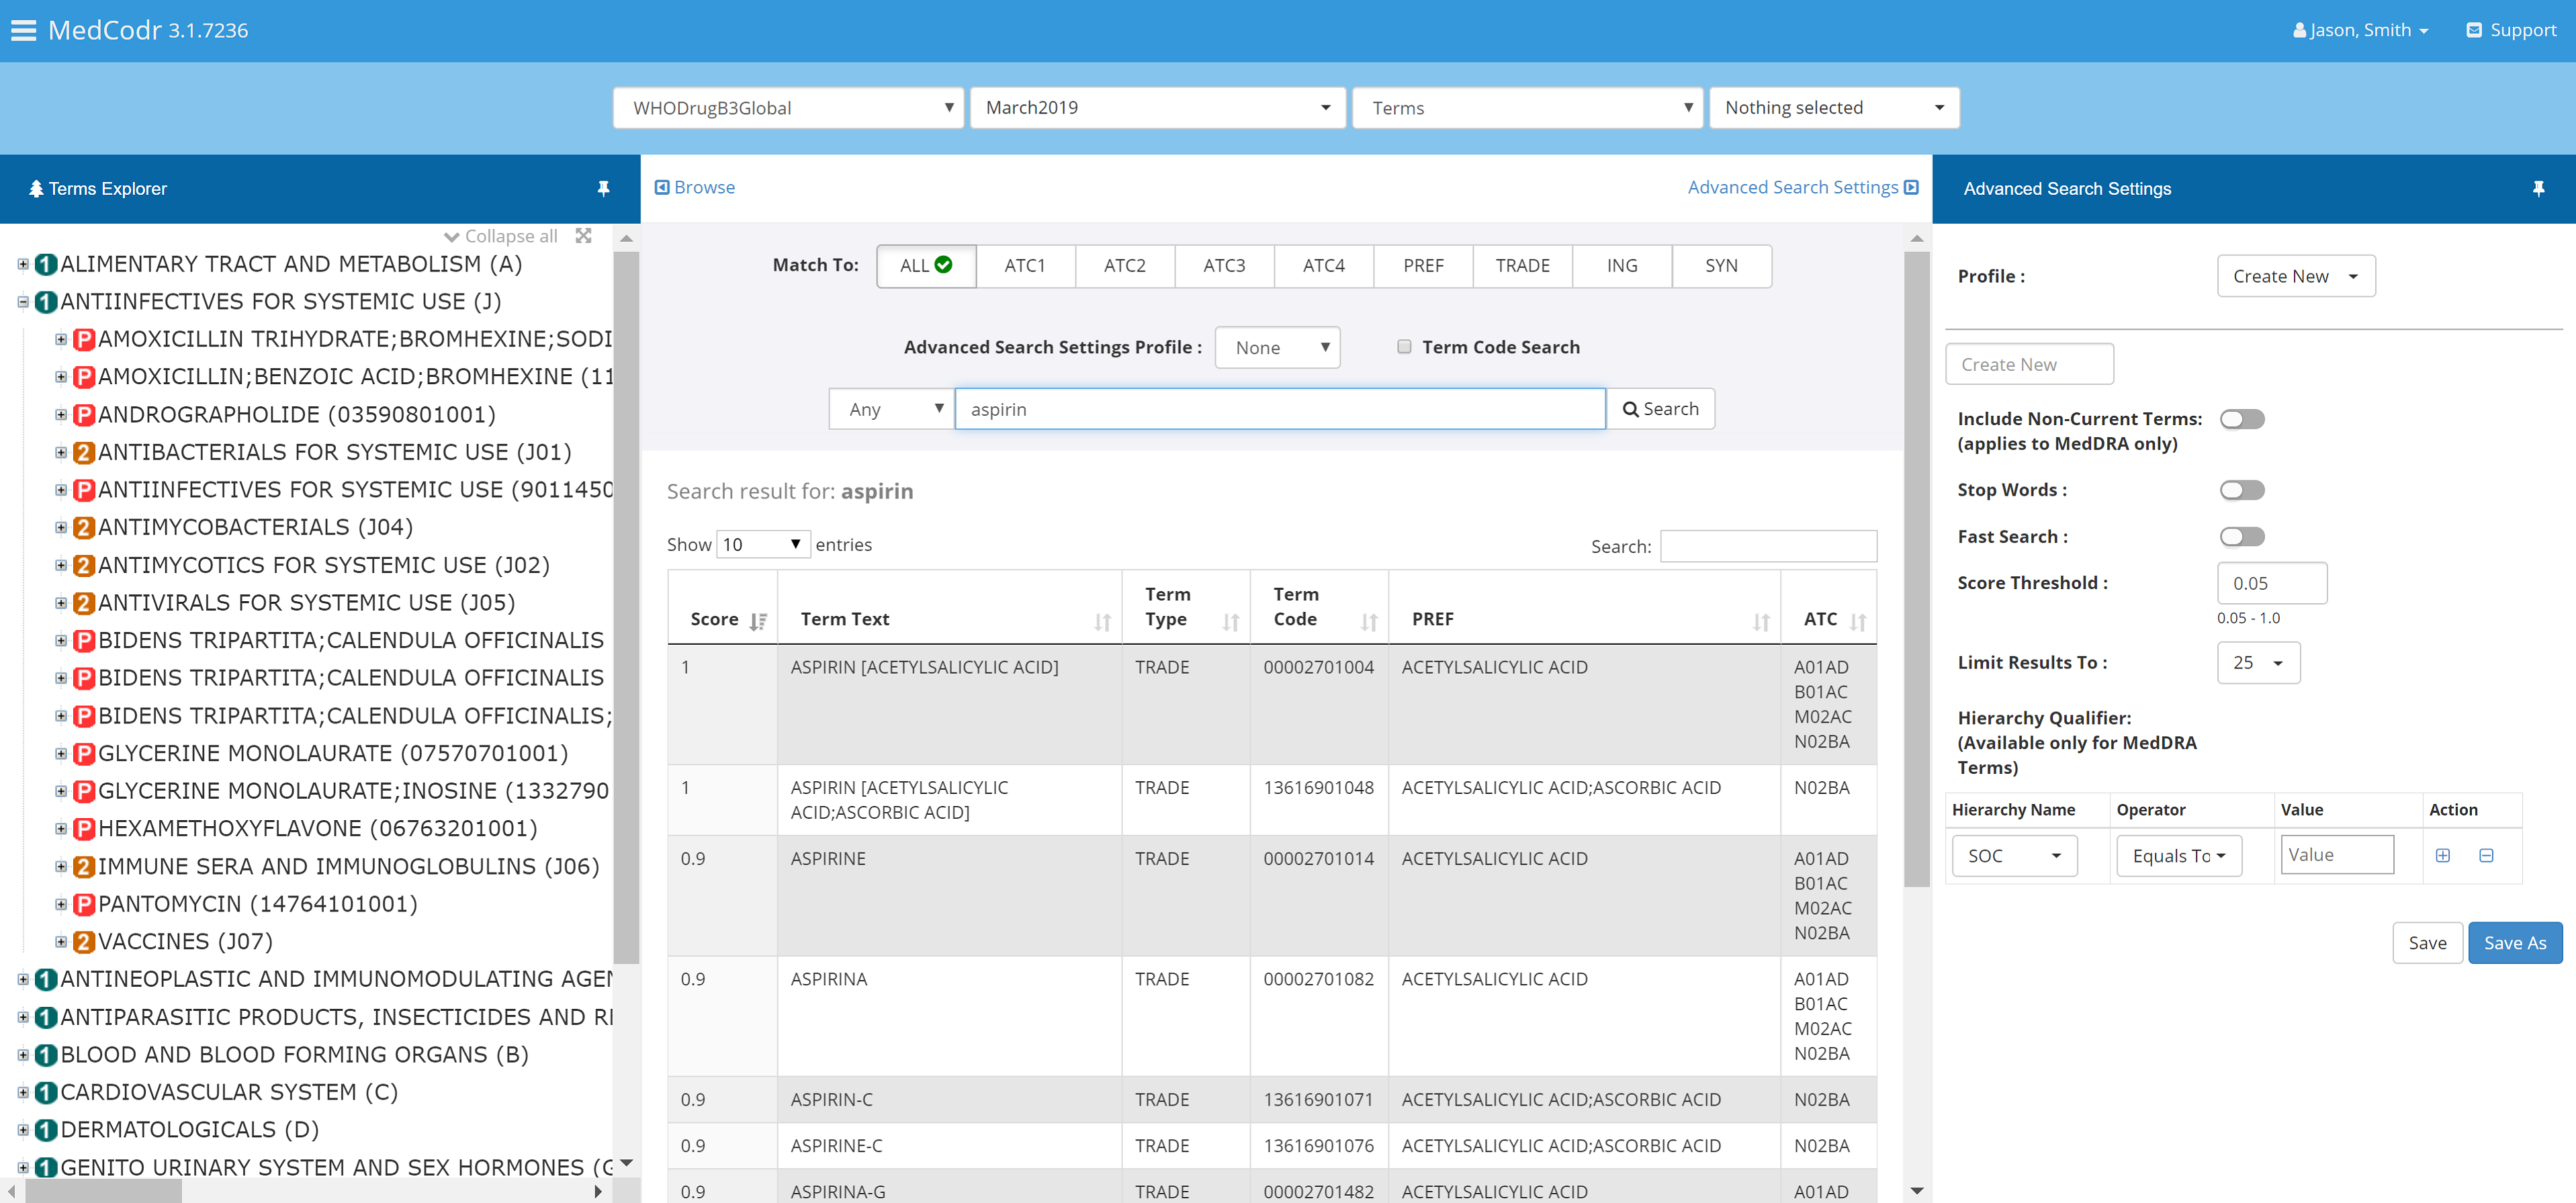Viewport: 2576px width, 1203px height.
Task: Click the pin icon in Terms Explorer header
Action: pos(603,188)
